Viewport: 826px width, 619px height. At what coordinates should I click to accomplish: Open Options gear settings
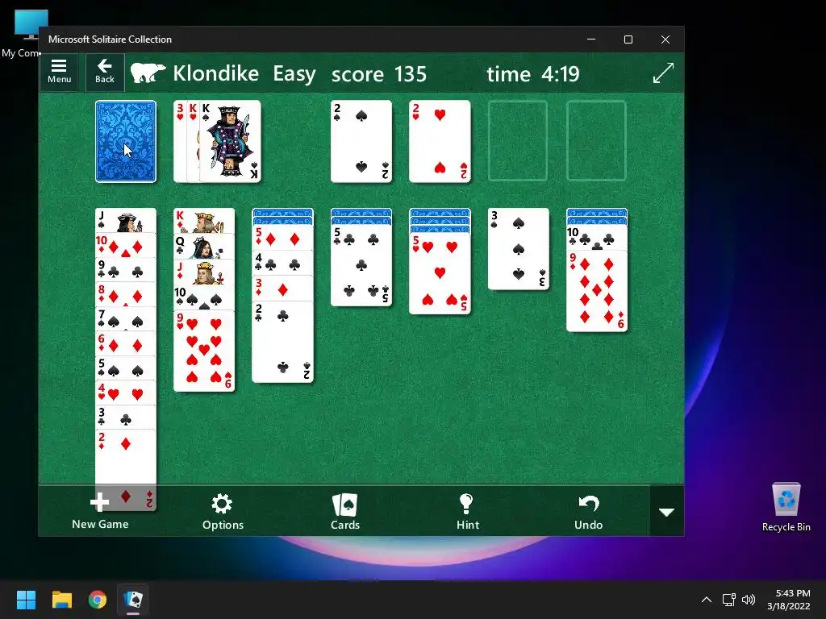[x=223, y=512]
